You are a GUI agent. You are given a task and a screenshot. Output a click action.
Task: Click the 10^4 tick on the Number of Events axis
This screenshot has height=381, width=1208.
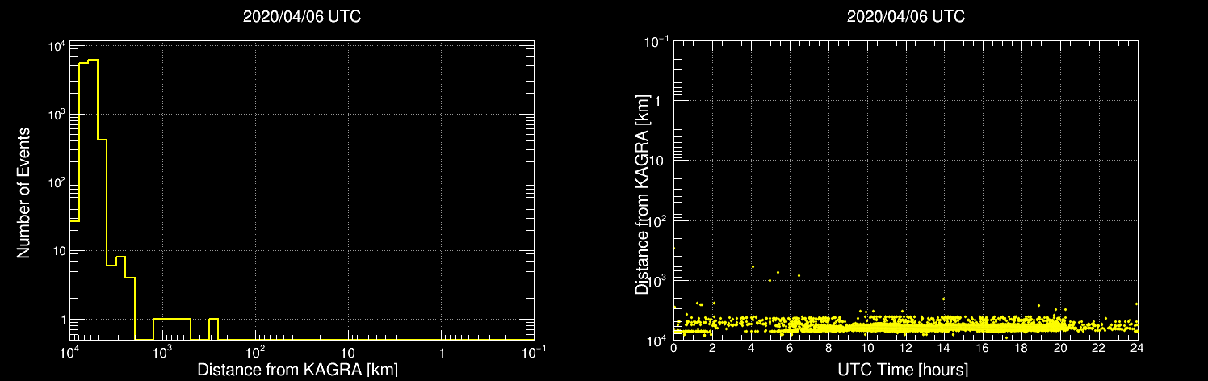[x=57, y=46]
